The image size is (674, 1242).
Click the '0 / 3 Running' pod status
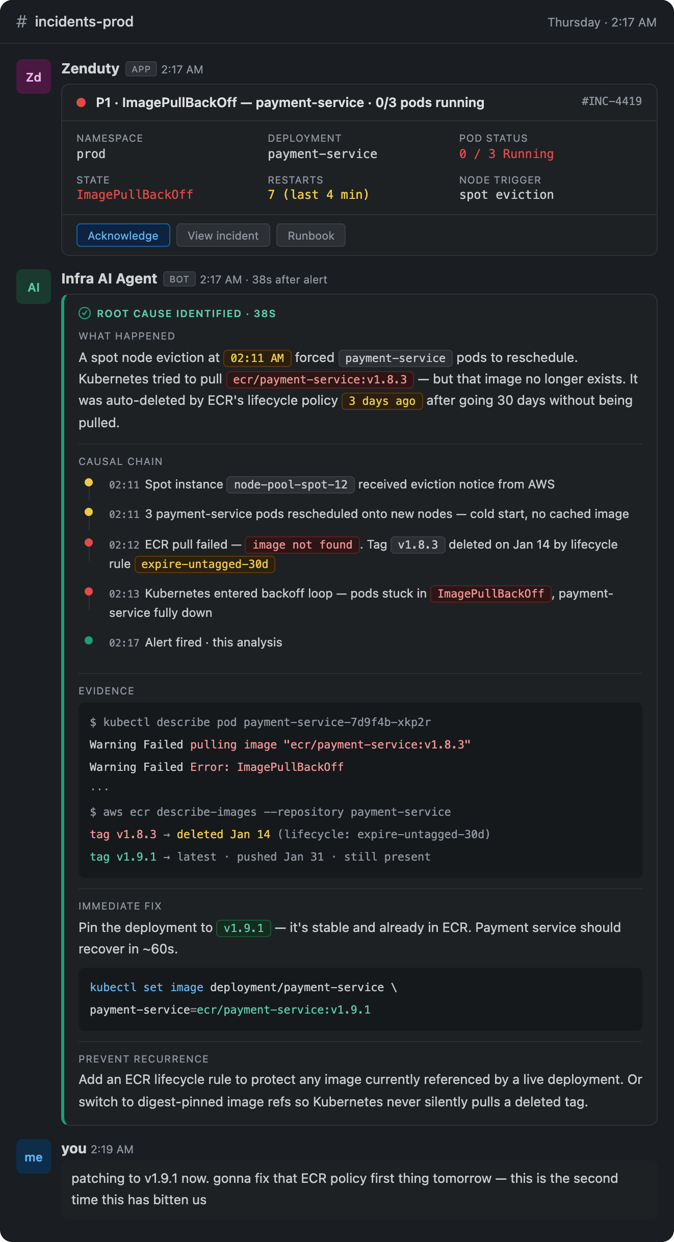coord(506,154)
